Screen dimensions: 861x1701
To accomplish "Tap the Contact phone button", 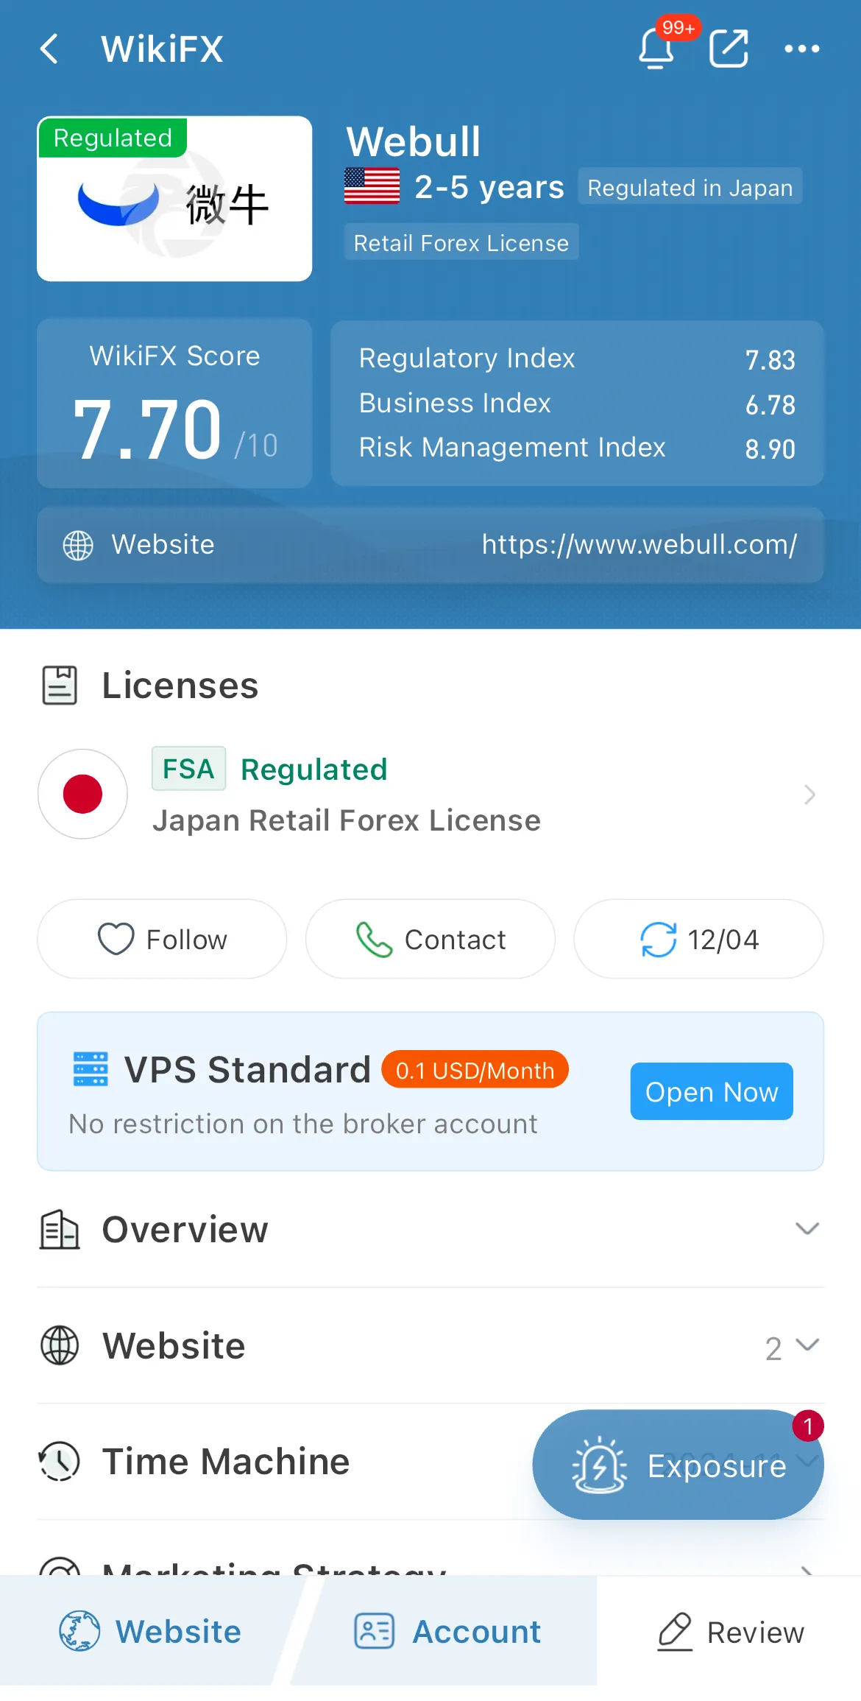I will coord(431,939).
